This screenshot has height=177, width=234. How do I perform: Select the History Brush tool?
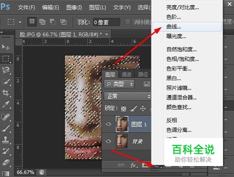[6, 151]
